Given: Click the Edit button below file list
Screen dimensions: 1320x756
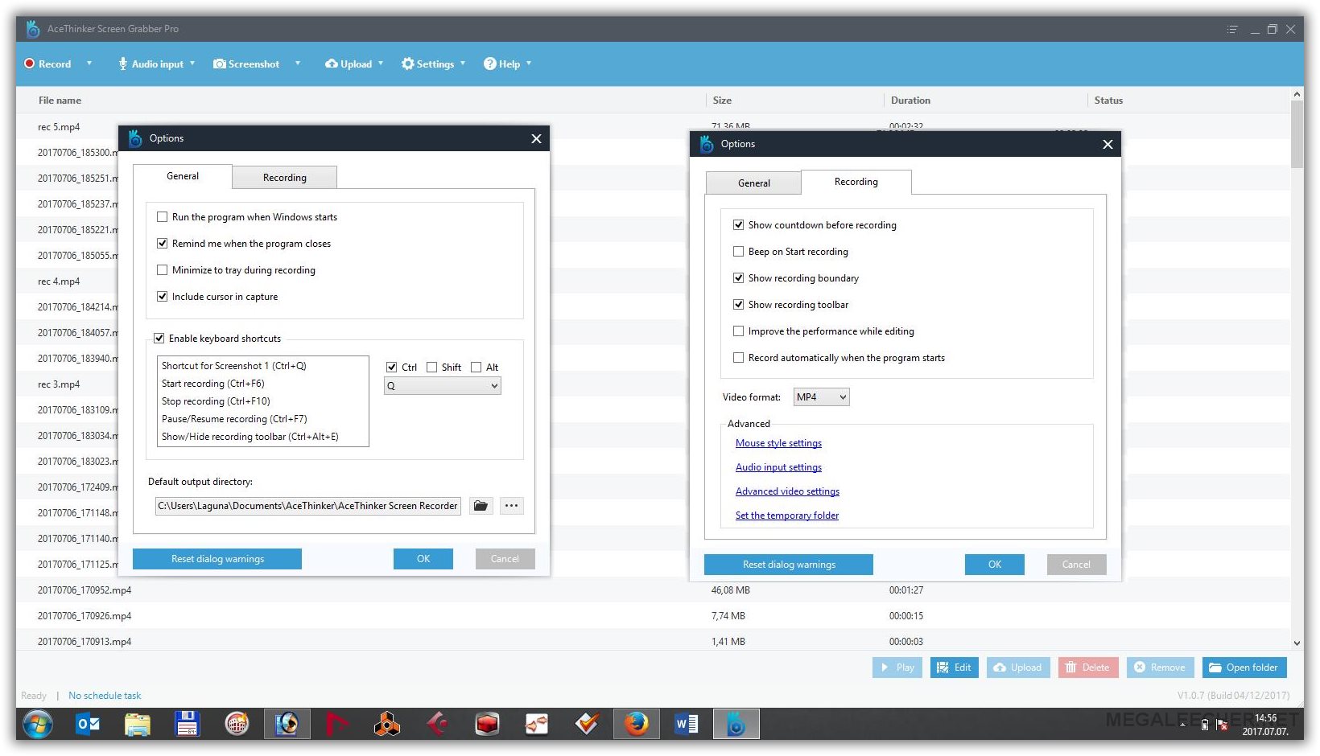Looking at the screenshot, I should 955,668.
